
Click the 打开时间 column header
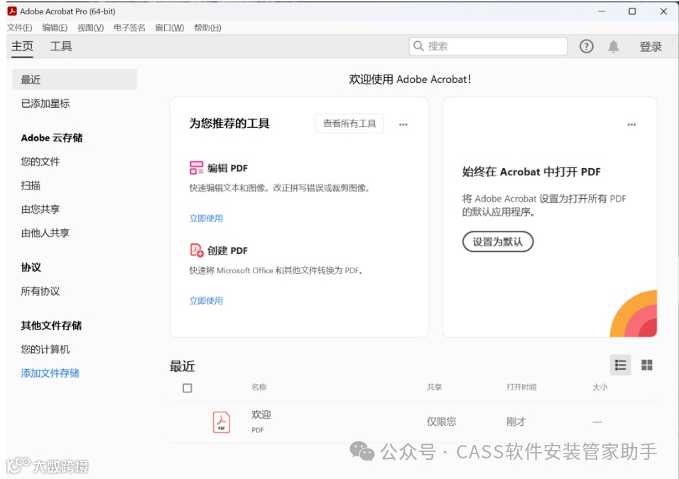pyautogui.click(x=521, y=387)
